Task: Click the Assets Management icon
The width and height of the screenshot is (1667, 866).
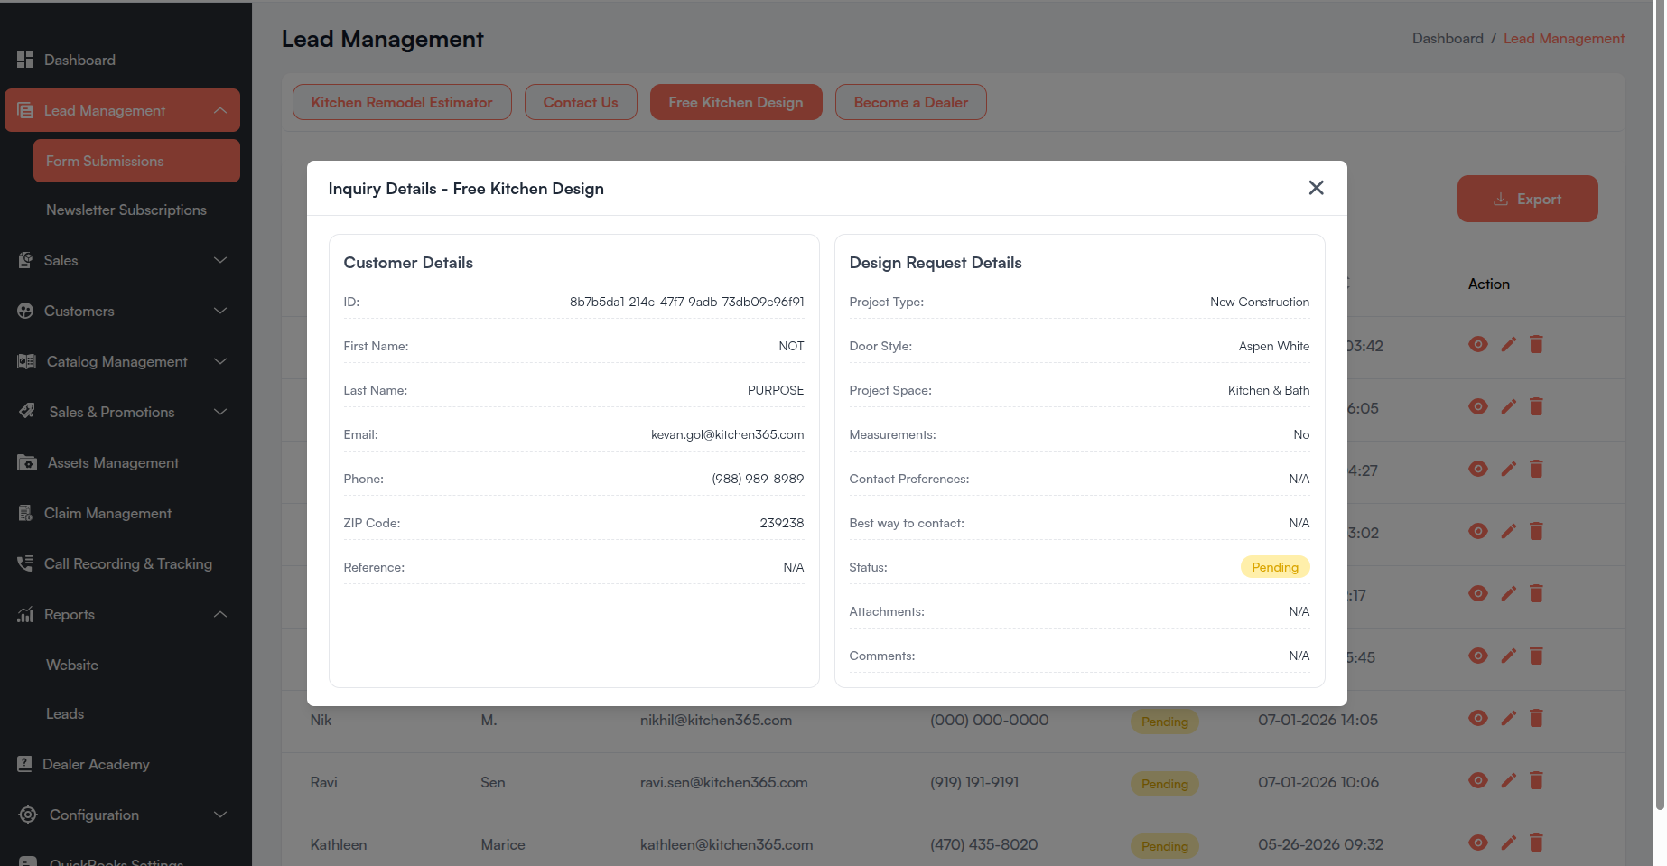Action: (x=27, y=462)
